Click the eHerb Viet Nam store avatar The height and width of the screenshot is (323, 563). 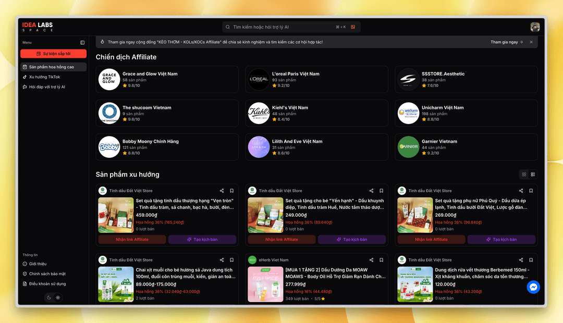coord(252,260)
